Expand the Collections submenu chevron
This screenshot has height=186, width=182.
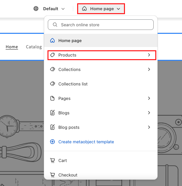[x=149, y=69]
